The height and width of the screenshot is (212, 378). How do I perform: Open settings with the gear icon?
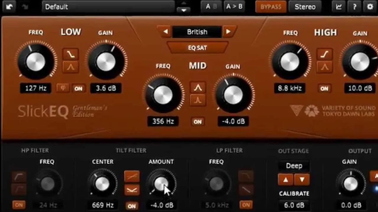point(370,6)
